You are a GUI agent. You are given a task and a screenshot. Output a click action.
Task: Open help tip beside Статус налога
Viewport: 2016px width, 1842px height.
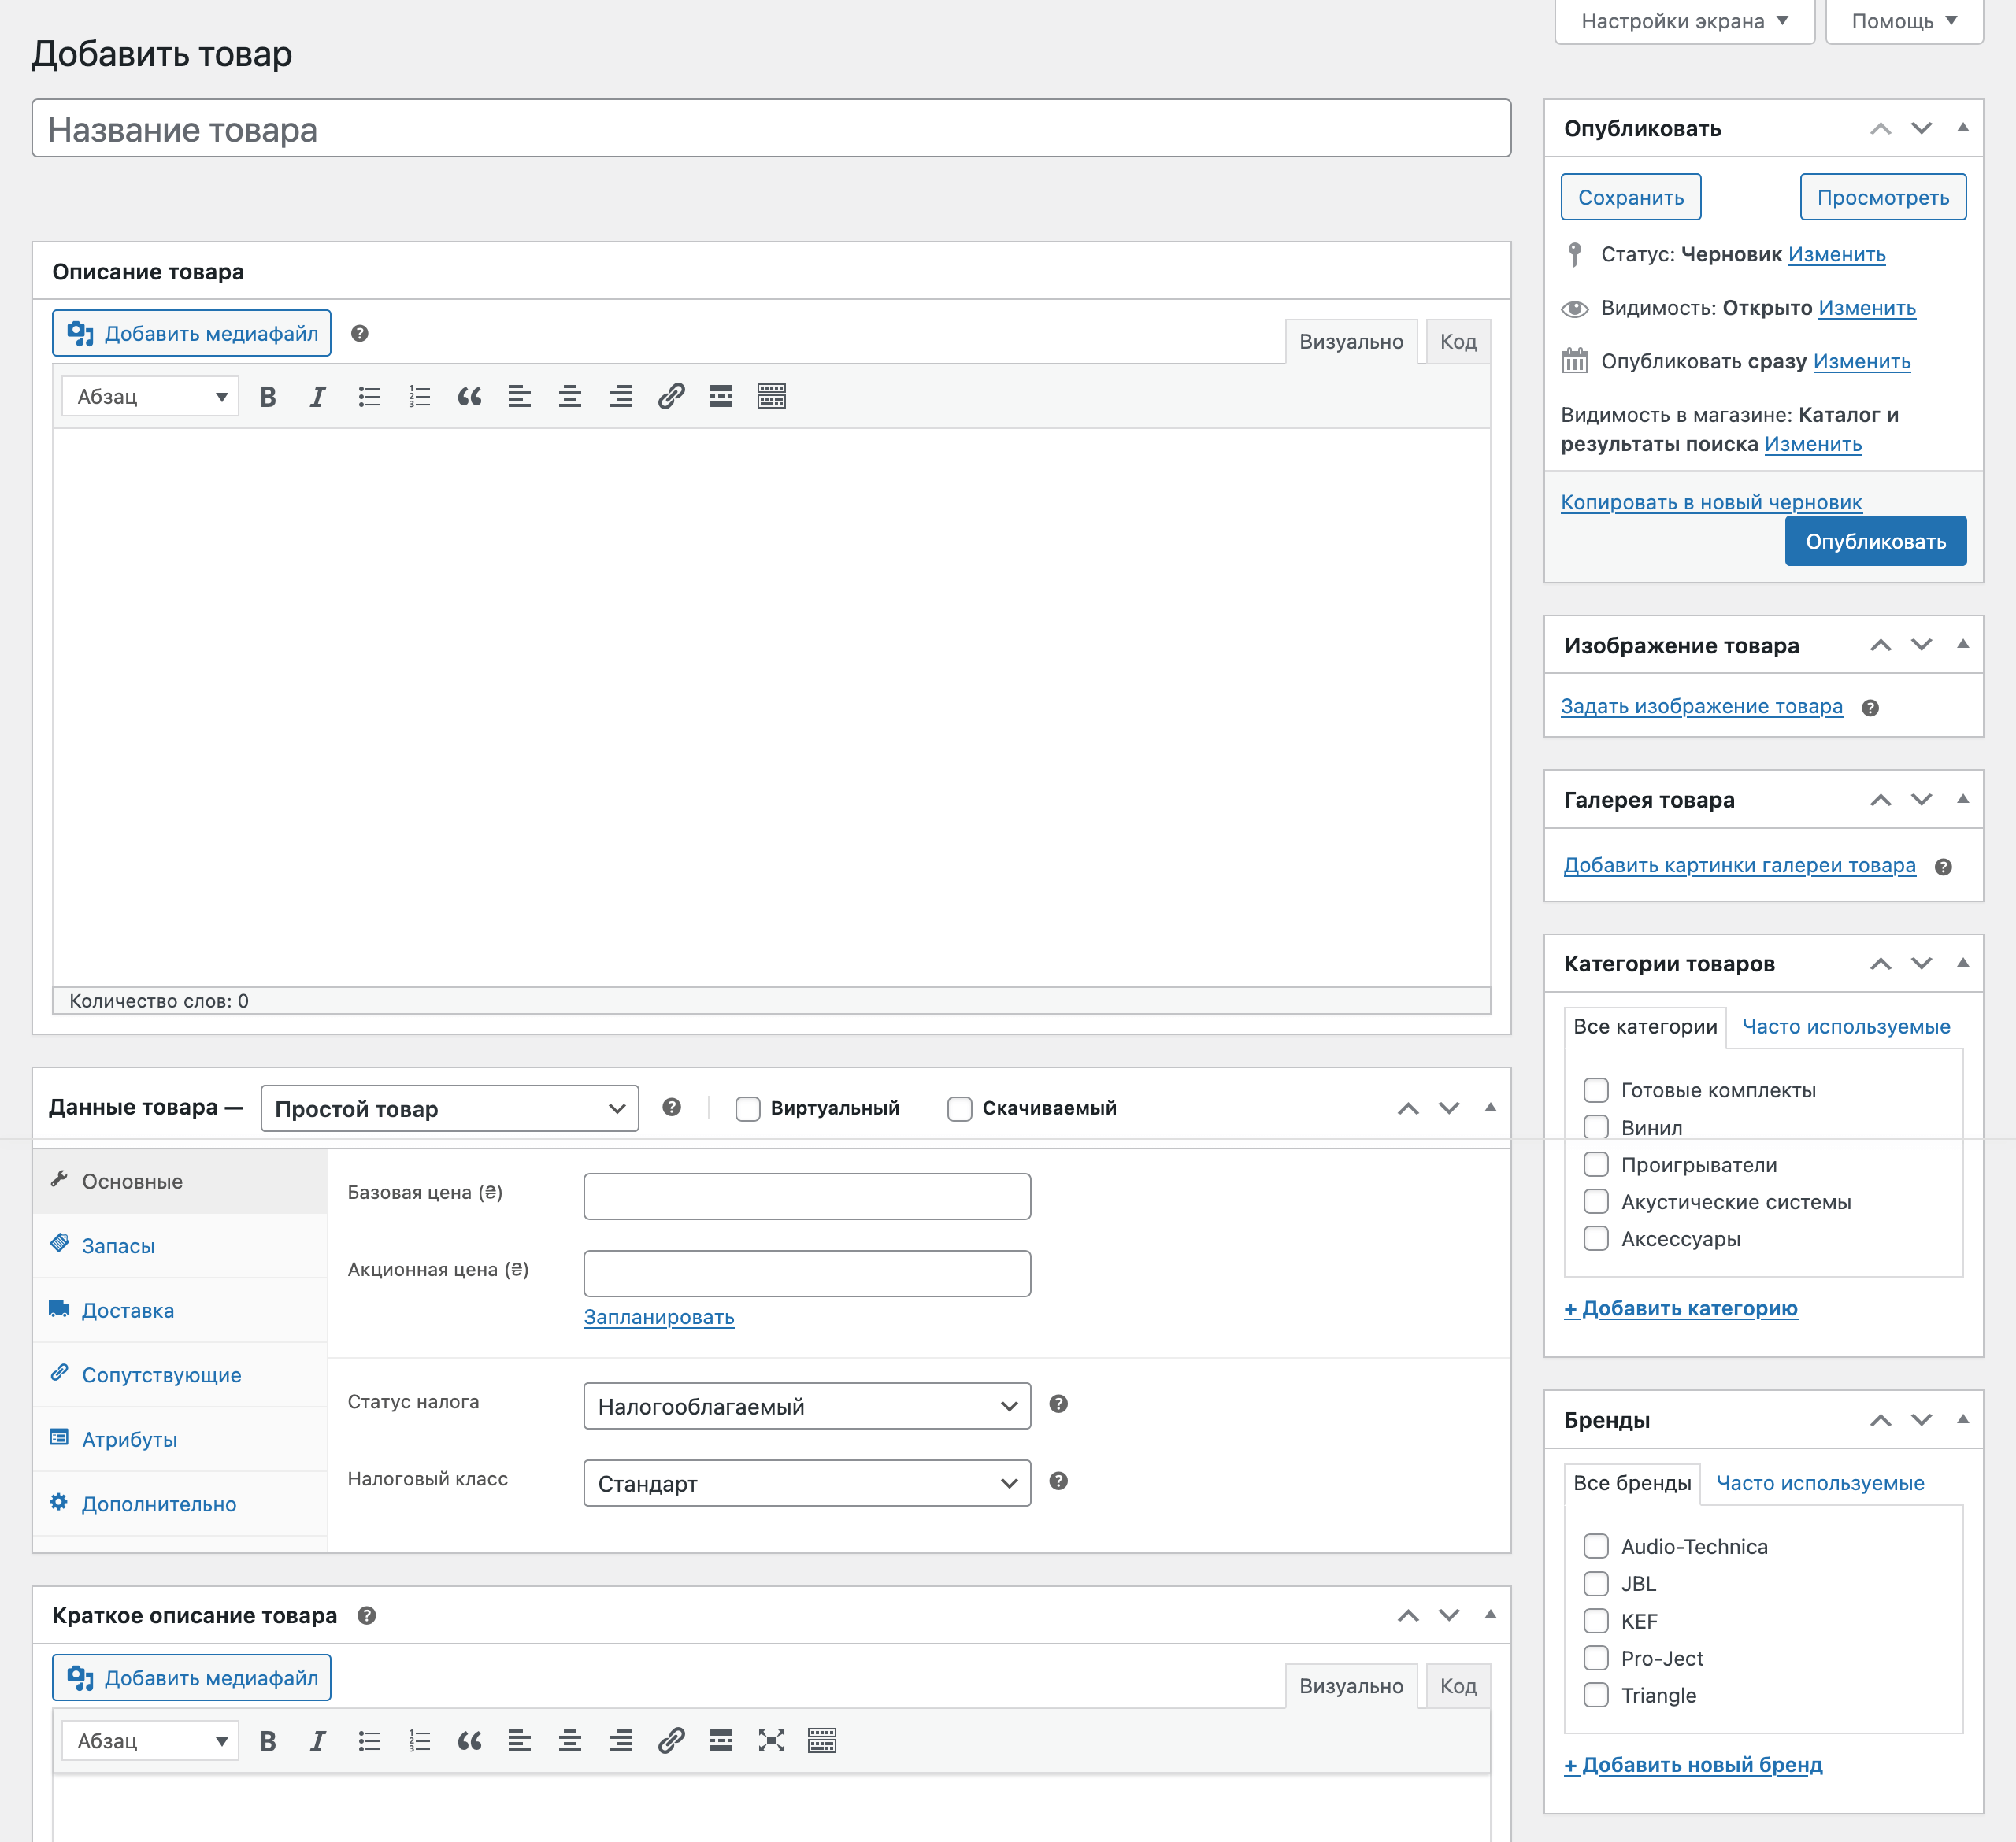[1059, 1404]
